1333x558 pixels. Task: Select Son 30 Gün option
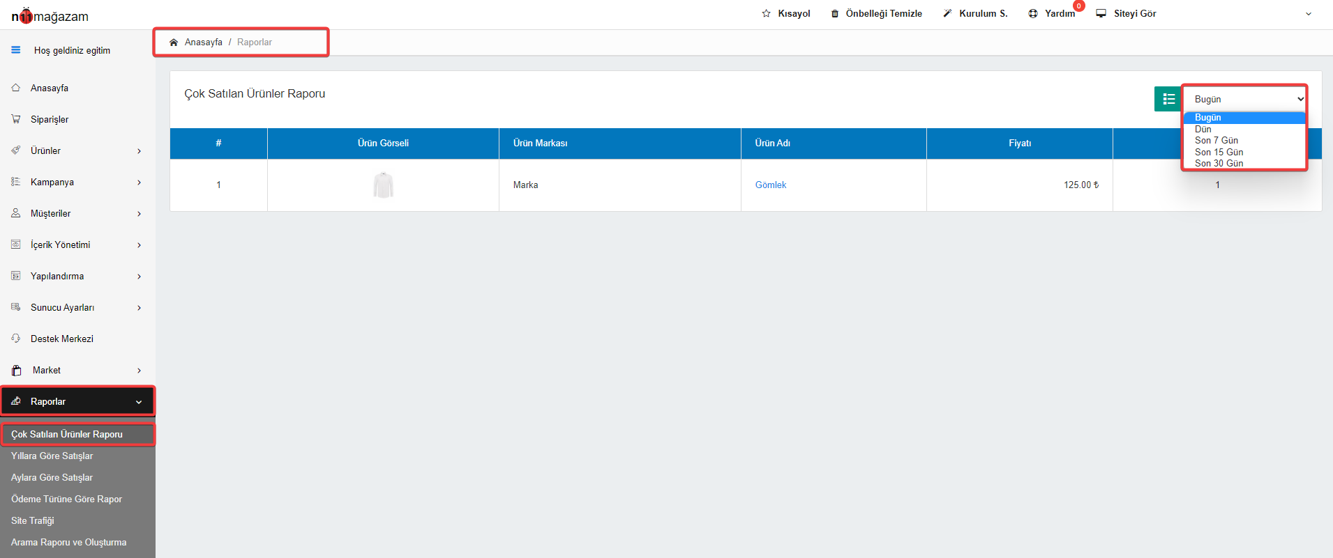click(x=1245, y=163)
